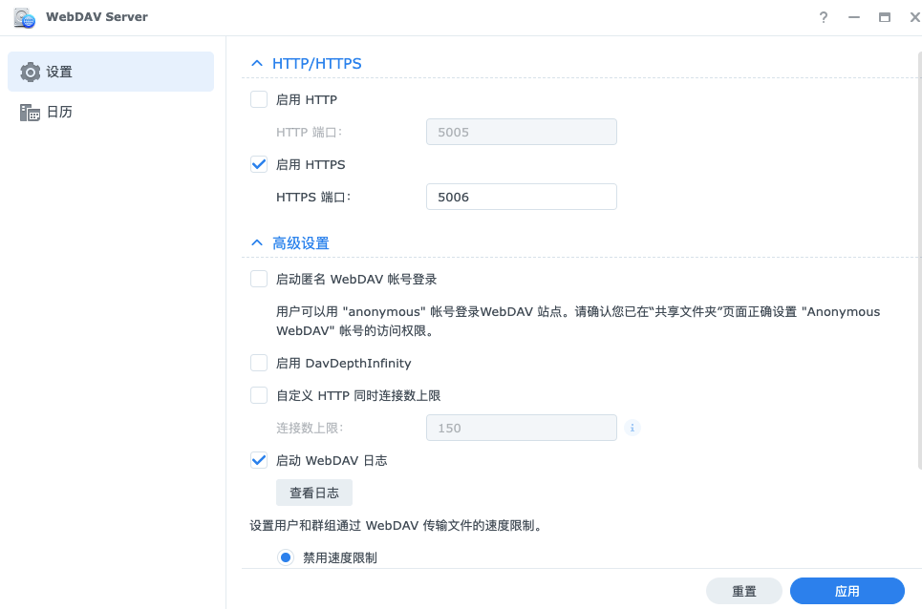Click the 查看日志 button
This screenshot has width=922, height=609.
point(314,493)
